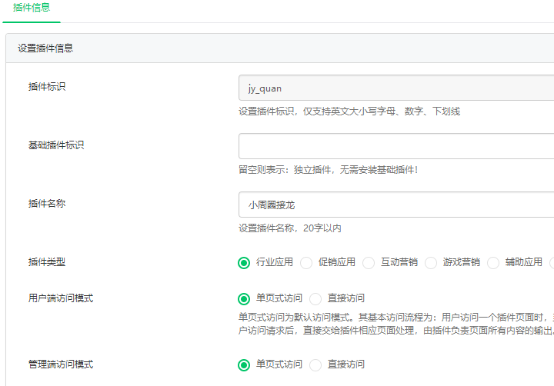This screenshot has height=386, width=554.
Task: Choose 直接访问 for 用户端访问模式
Action: (x=315, y=298)
